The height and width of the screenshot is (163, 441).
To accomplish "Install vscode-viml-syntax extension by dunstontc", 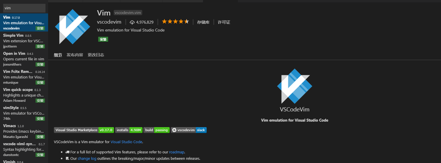I will tap(40, 155).
